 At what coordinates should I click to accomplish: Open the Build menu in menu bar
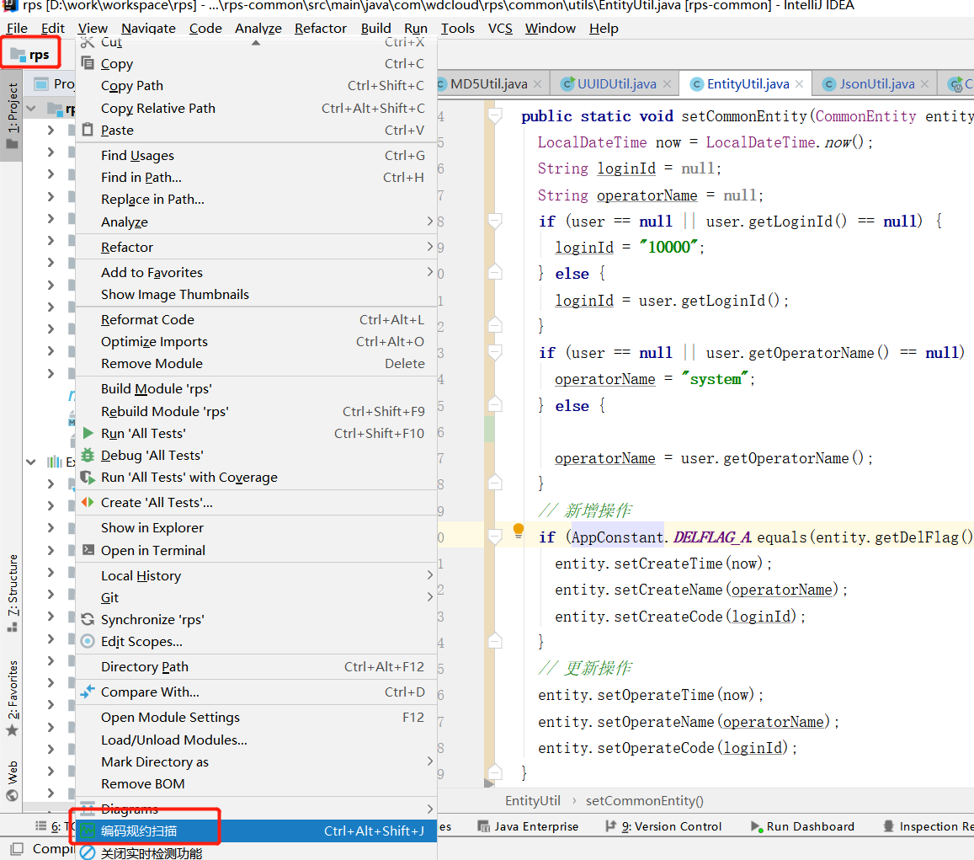pyautogui.click(x=375, y=28)
